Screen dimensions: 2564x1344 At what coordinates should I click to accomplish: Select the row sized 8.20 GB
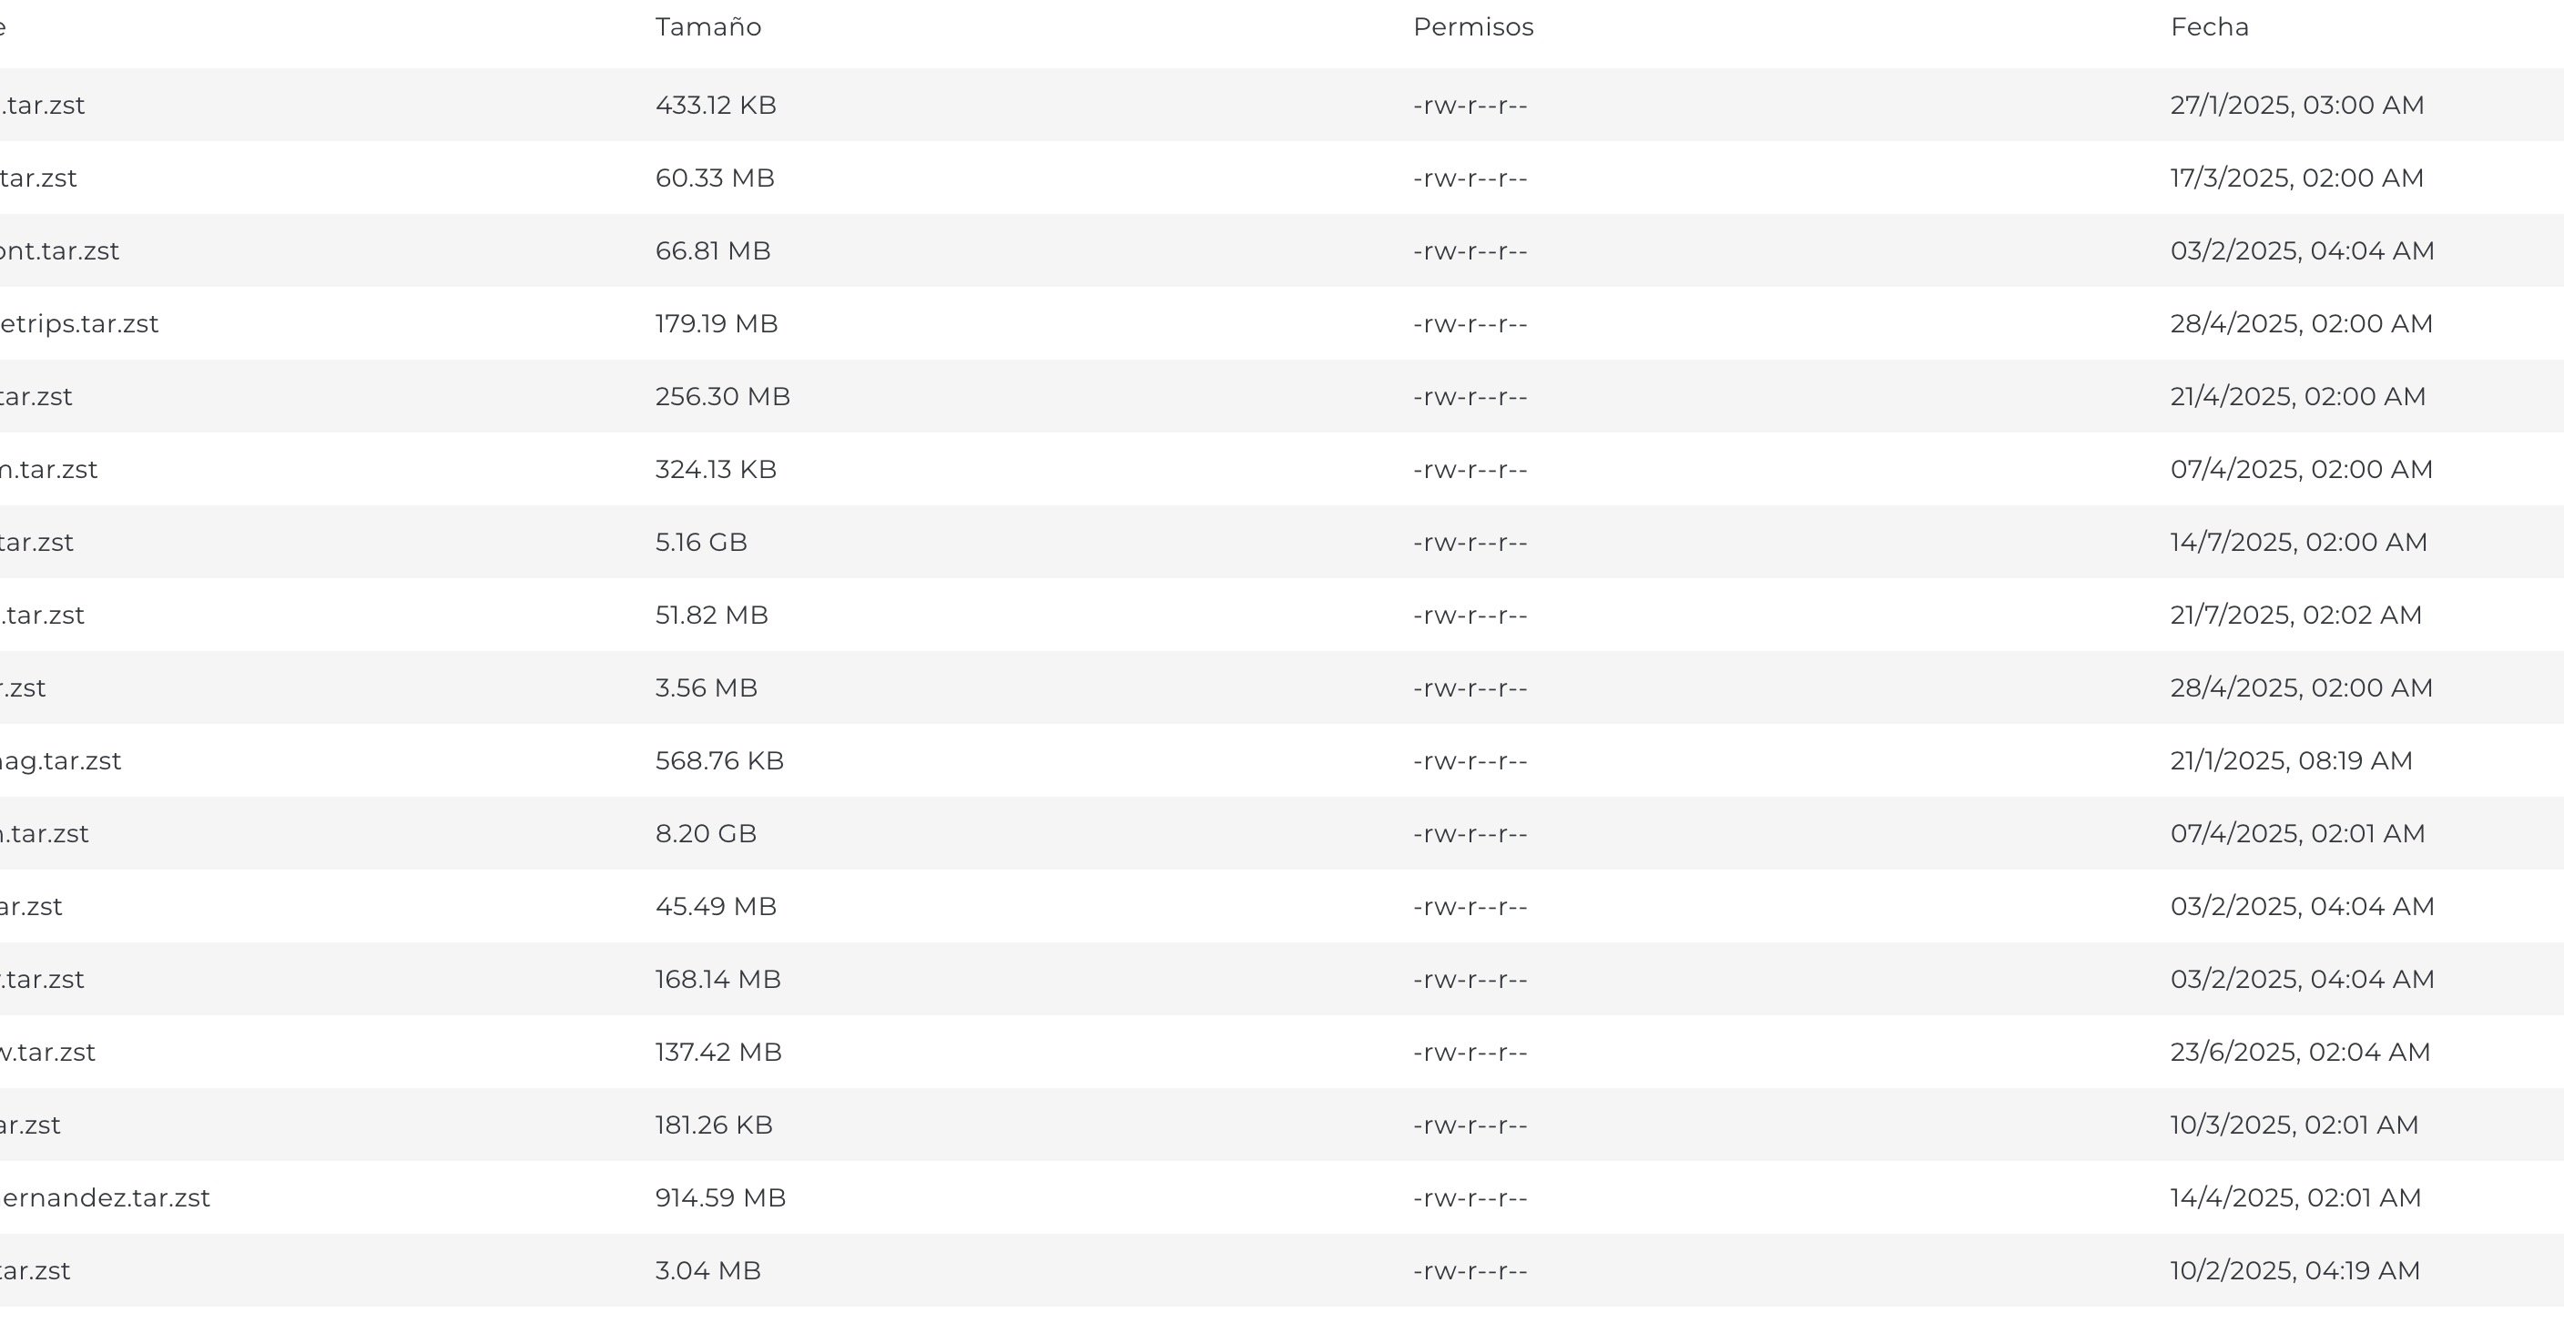click(x=1282, y=833)
